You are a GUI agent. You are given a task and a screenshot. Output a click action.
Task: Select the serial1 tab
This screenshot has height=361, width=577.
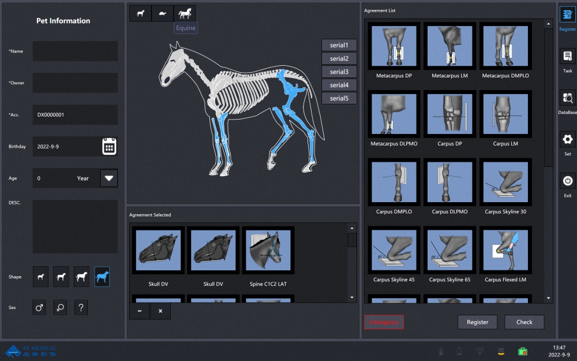click(339, 44)
